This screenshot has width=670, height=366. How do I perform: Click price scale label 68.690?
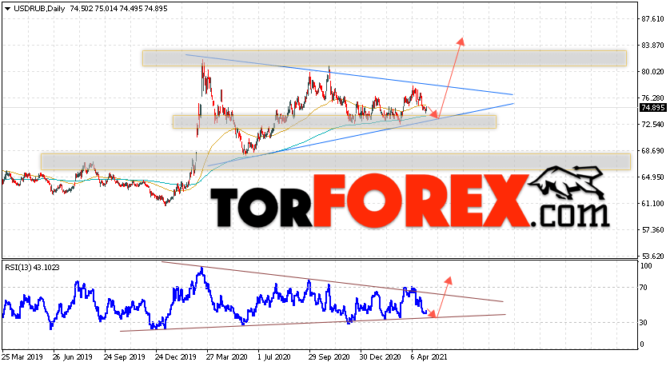tap(652, 151)
